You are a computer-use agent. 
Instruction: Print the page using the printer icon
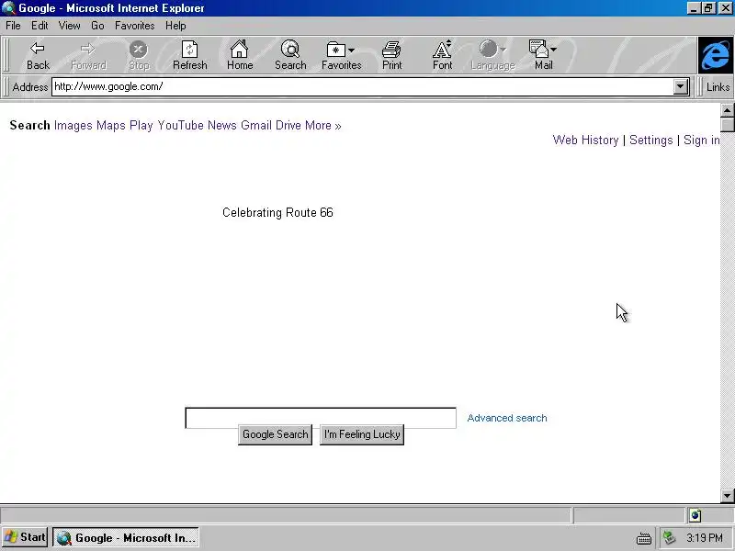391,56
